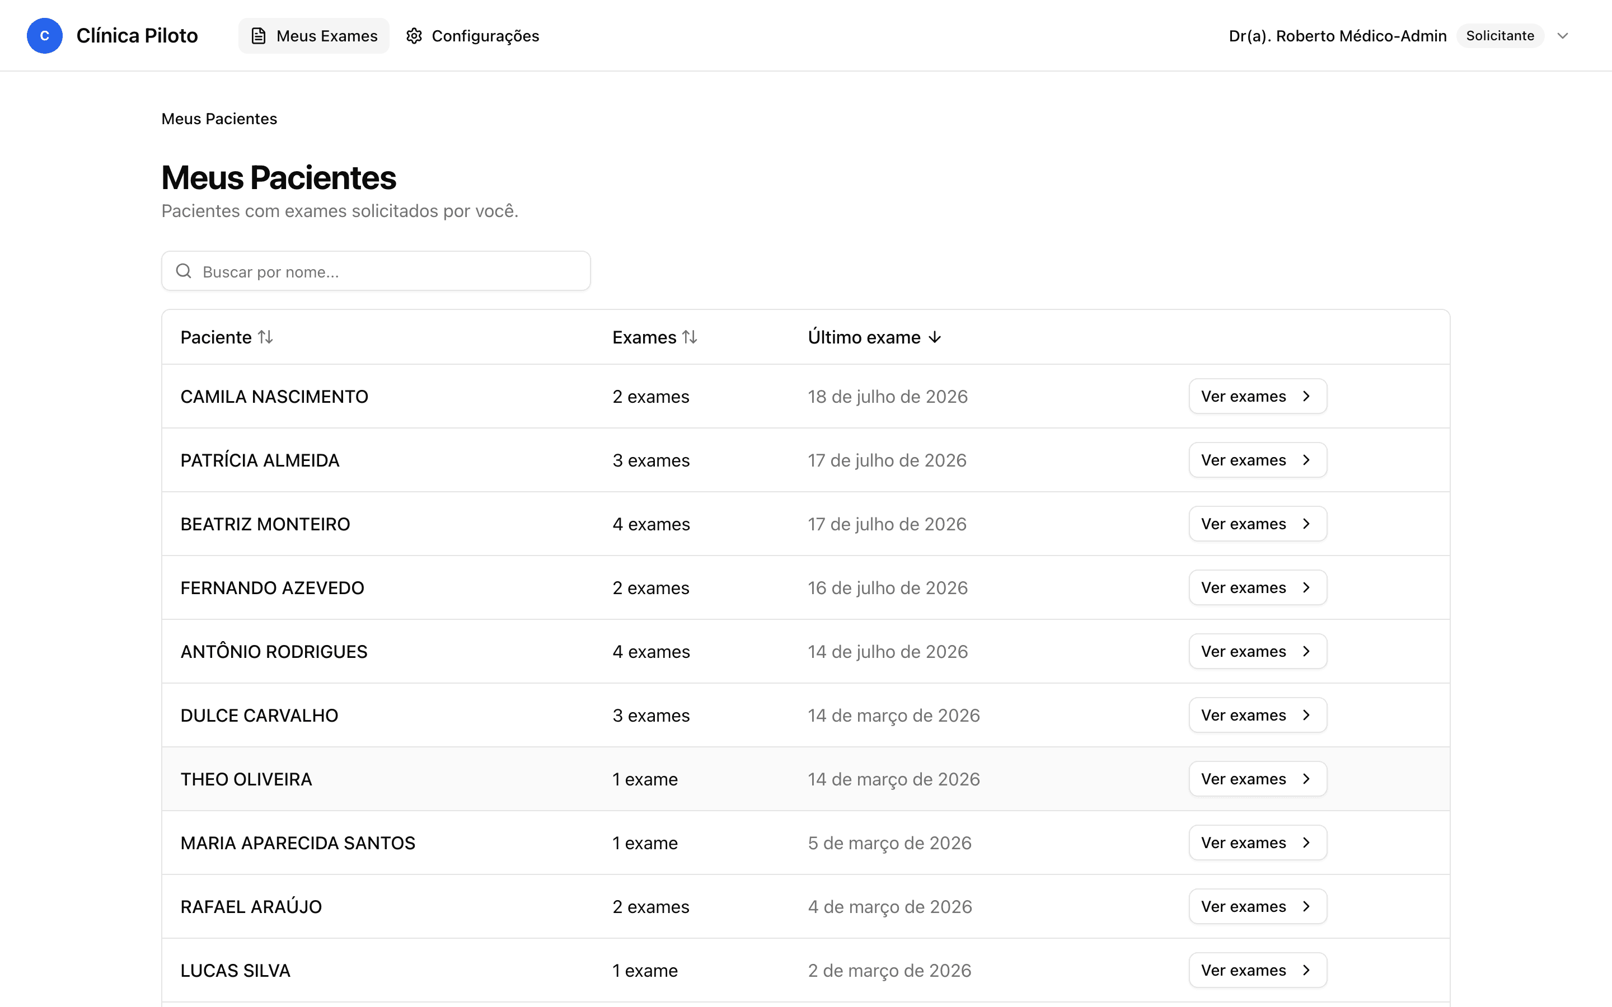Select patient name BEATRIZ MONTEIRO

(265, 524)
